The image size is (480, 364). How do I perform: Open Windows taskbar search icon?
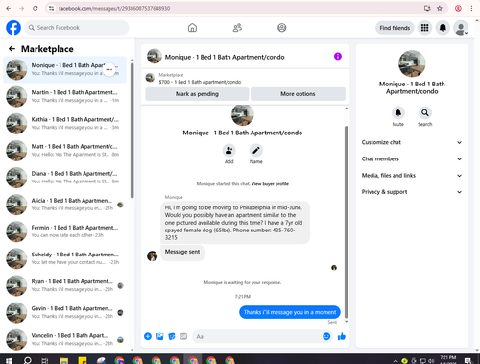click(28, 360)
